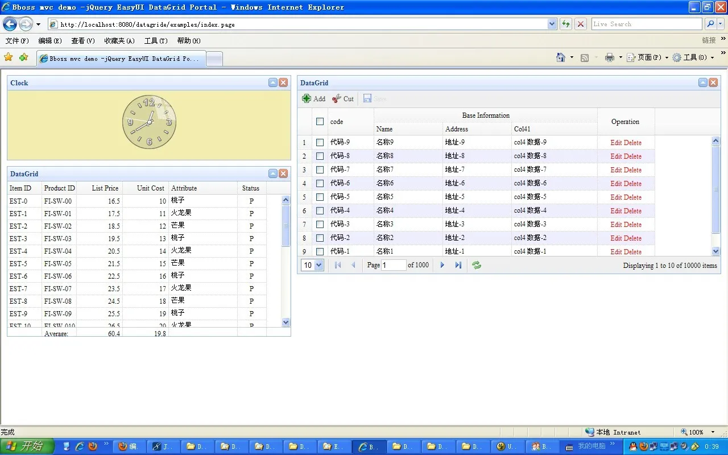Click the Cut scissors icon

click(337, 98)
